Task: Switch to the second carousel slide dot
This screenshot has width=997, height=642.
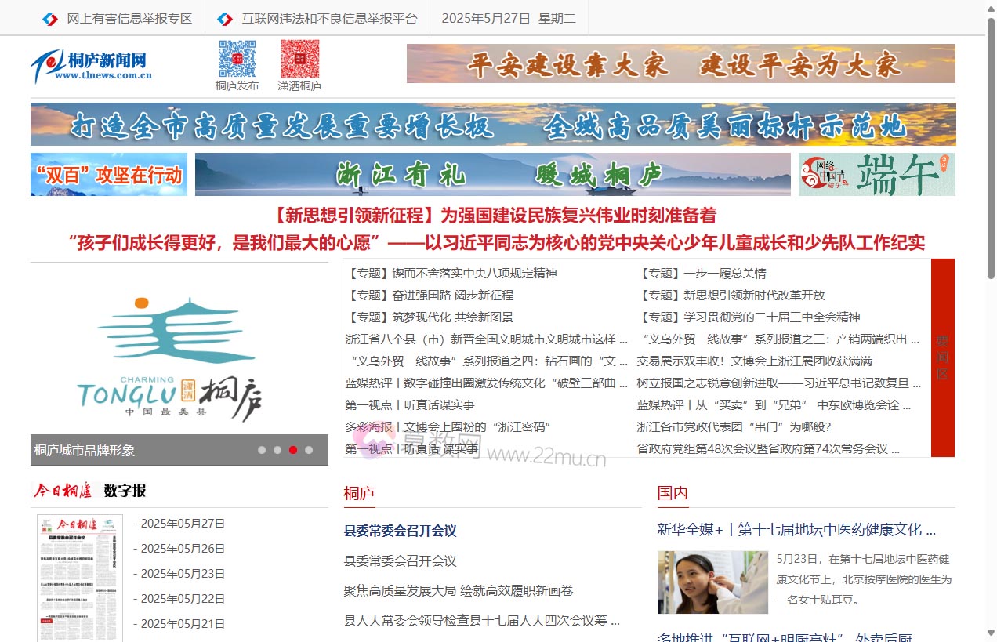Action: [277, 450]
